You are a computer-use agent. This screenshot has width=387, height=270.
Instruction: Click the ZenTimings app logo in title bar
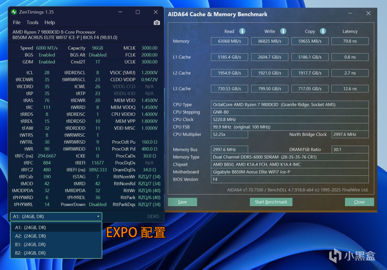(x=14, y=12)
